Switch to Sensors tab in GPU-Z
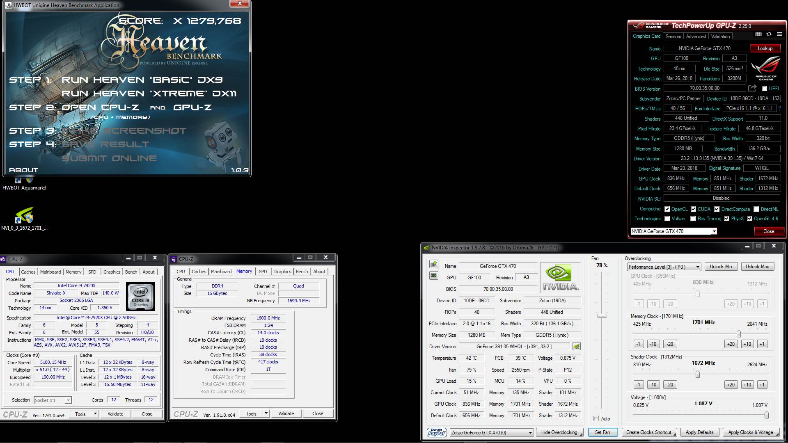Viewport: 788px width, 443px height. [x=673, y=37]
